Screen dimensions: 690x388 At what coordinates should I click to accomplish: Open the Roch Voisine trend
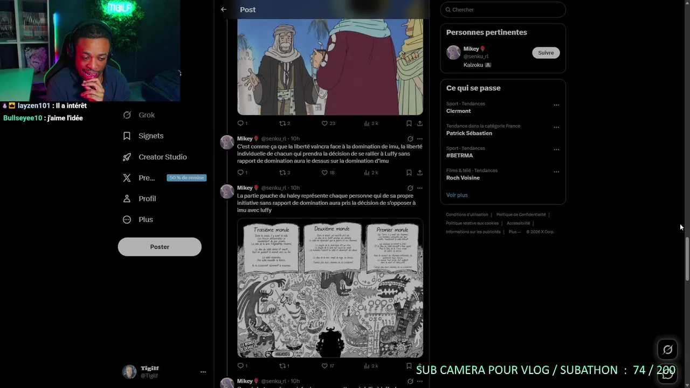pos(463,178)
